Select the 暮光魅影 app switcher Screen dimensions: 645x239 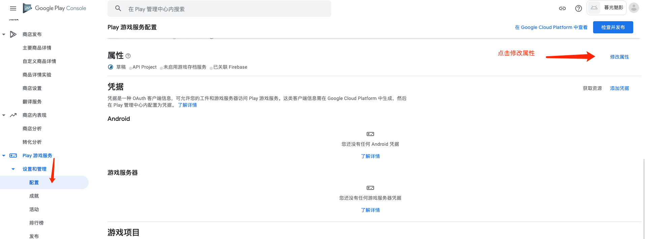pos(607,8)
